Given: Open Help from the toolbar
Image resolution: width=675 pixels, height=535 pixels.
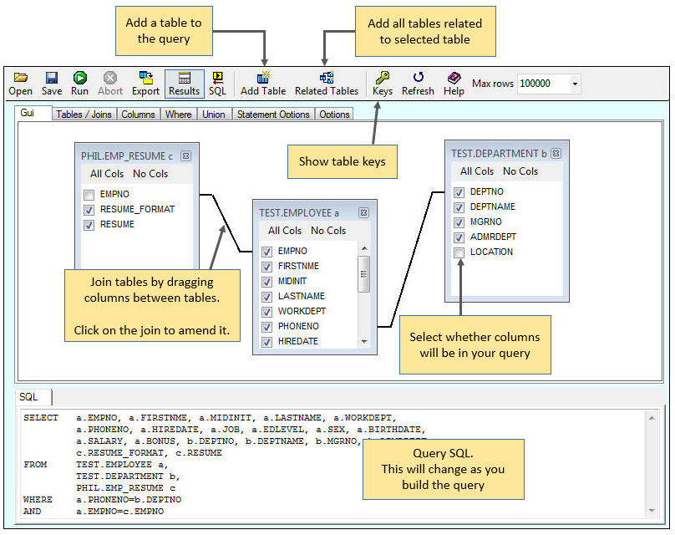Looking at the screenshot, I should click(454, 78).
